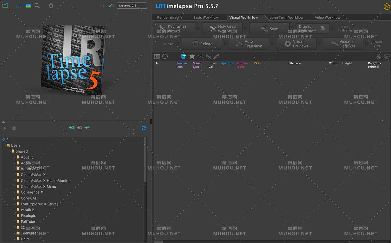Sort by Filename column header
Image resolution: width=391 pixels, height=243 pixels.
(295, 63)
